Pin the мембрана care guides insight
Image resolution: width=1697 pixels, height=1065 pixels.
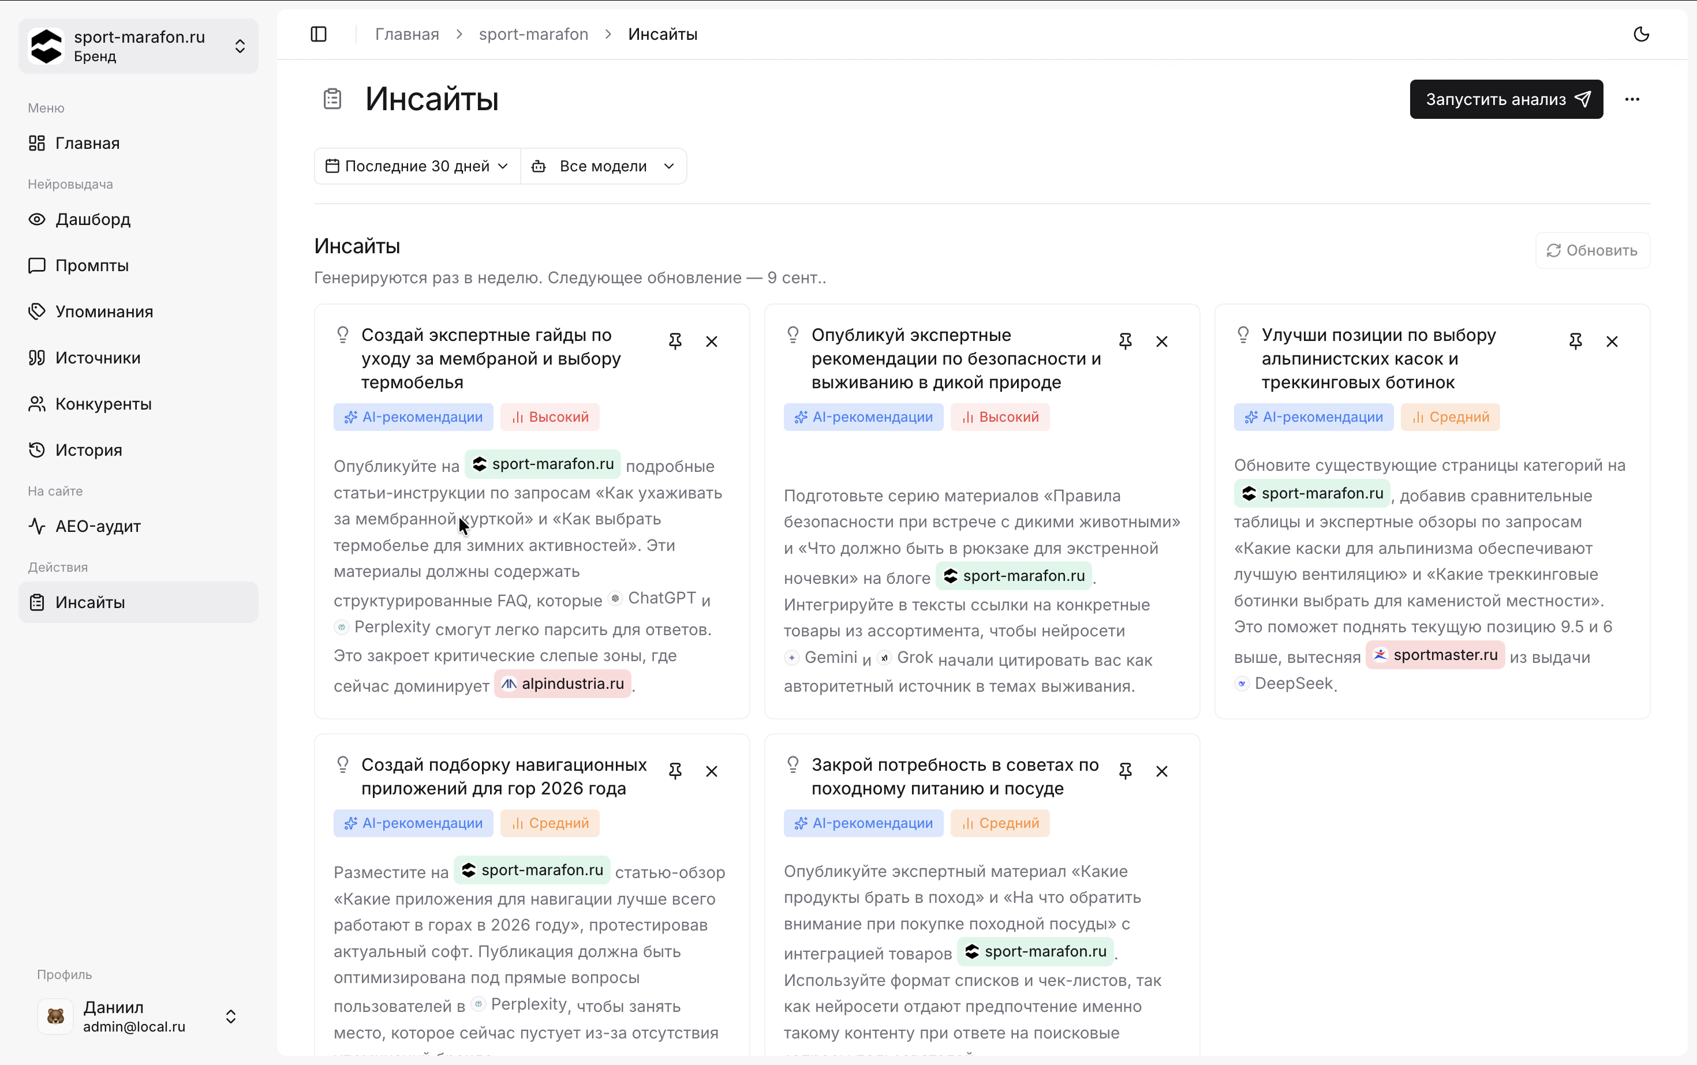coord(675,342)
